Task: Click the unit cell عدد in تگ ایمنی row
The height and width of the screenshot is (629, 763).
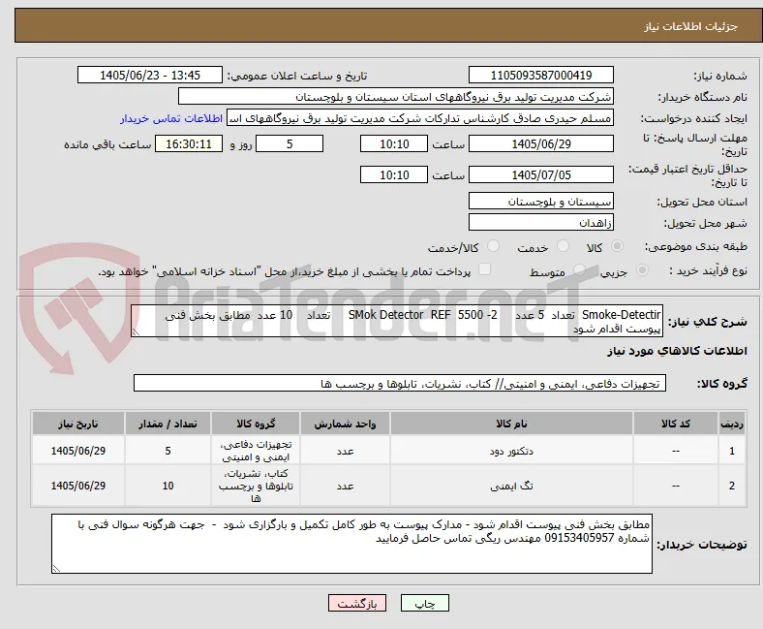Action: (345, 486)
